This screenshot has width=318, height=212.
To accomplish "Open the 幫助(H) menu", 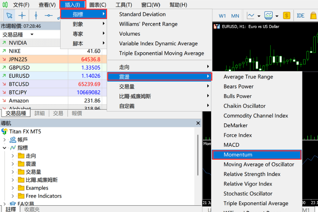I will pos(178,5).
